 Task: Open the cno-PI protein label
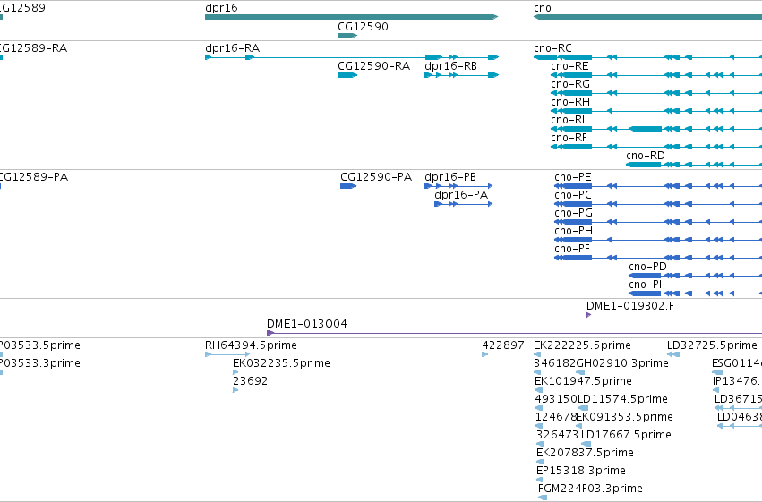click(646, 285)
